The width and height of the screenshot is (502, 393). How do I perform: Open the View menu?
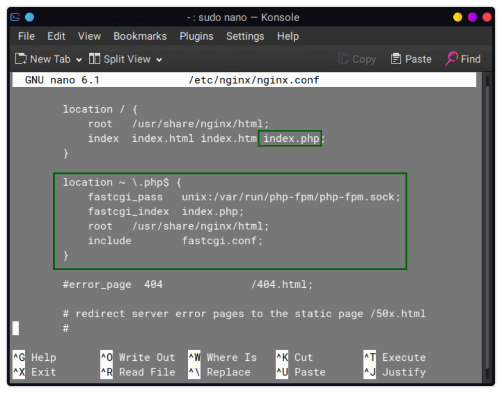(89, 36)
